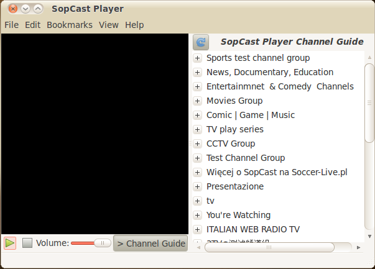The height and width of the screenshot is (269, 375).
Task: Expand Comic | Game | Music group
Action: coord(198,115)
